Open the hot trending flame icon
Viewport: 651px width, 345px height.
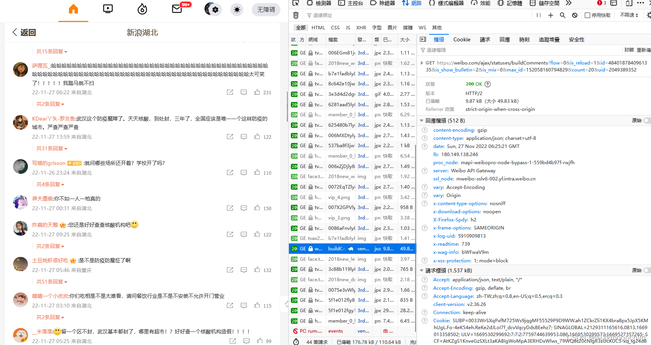pos(143,9)
